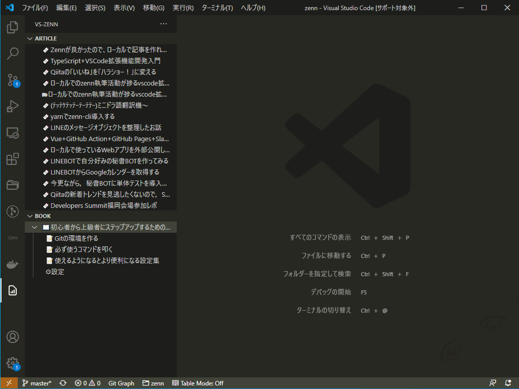
Task: Open chapter 必ず使うコマンドを叩く
Action: pyautogui.click(x=101, y=249)
